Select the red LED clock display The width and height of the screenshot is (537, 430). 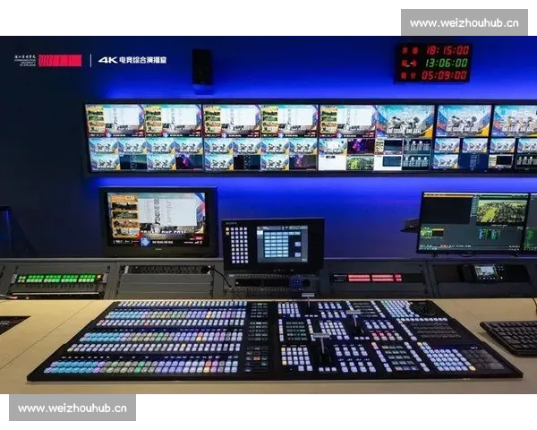[434, 63]
